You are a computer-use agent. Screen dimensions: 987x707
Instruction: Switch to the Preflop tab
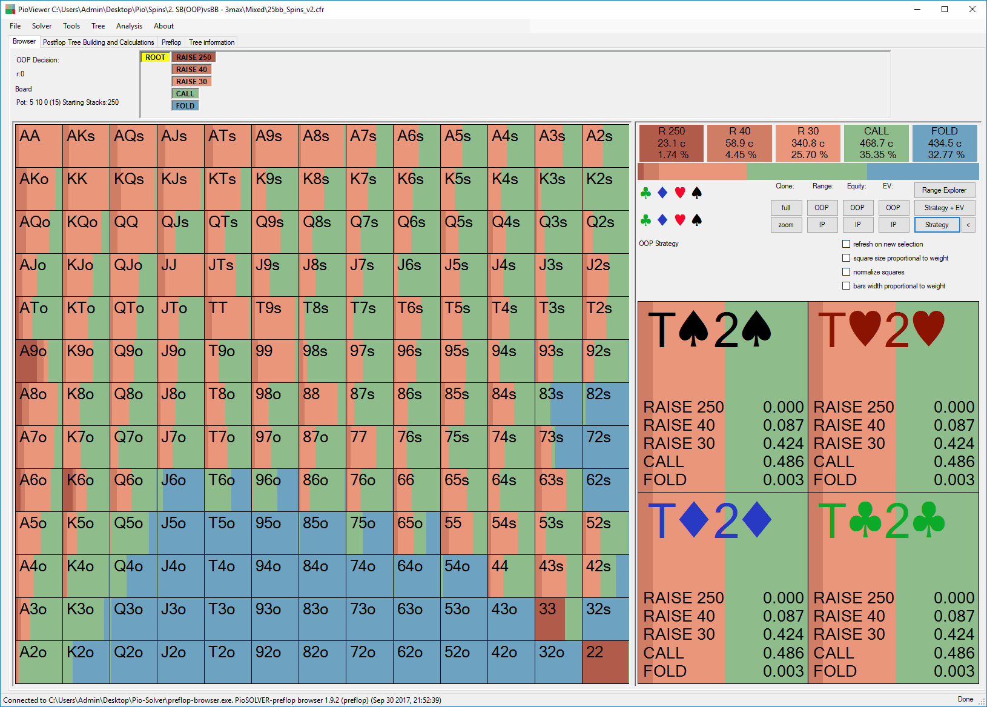pyautogui.click(x=171, y=42)
